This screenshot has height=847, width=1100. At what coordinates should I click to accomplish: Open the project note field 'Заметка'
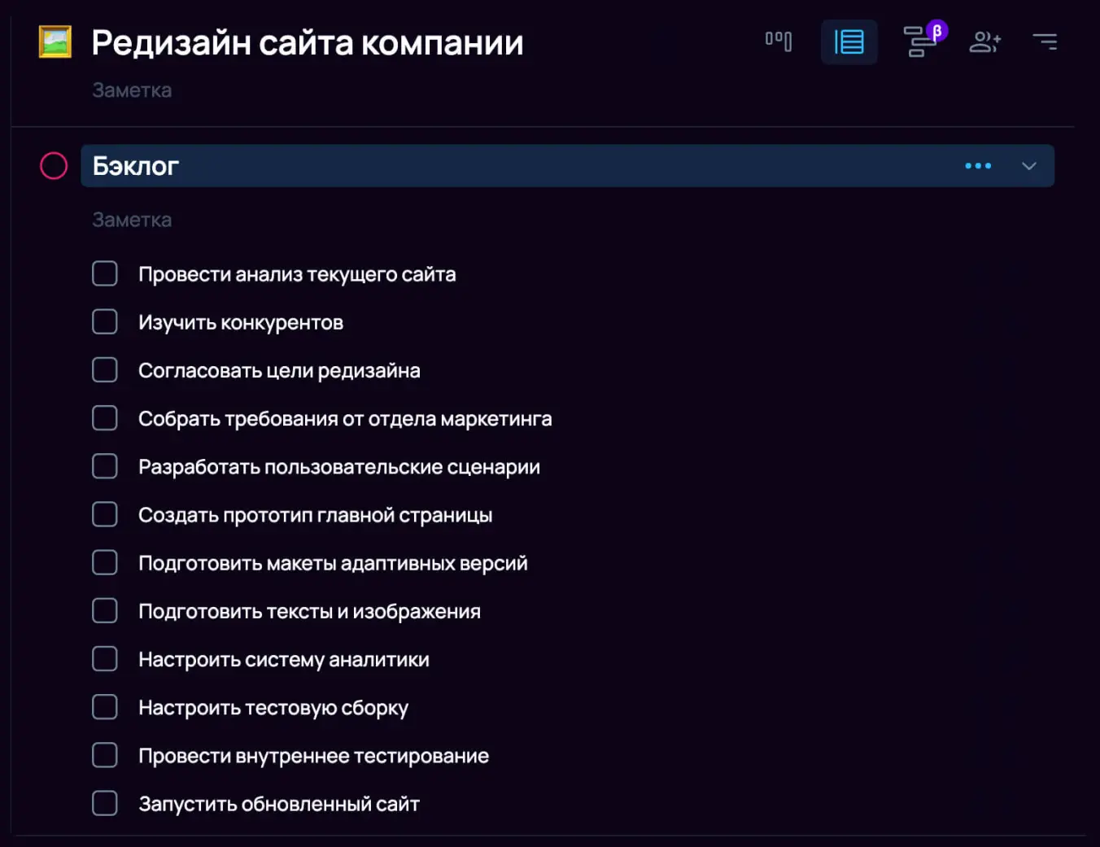pyautogui.click(x=132, y=90)
